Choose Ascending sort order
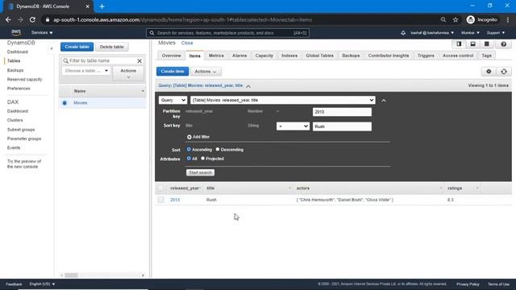516x290 pixels. 189,149
